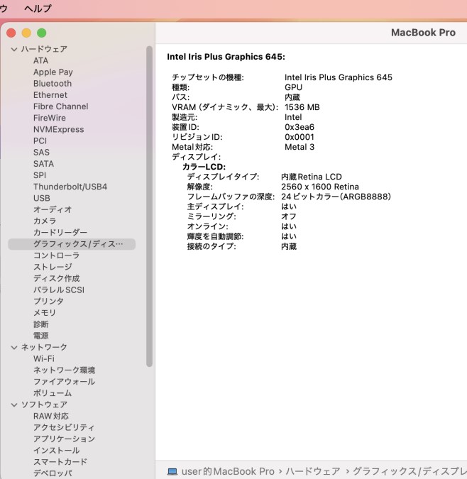
Task: Select SAS in the sidebar
Action: click(x=41, y=152)
